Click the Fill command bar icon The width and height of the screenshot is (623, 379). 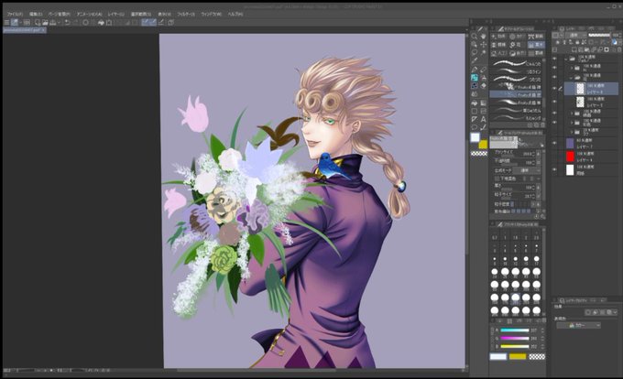coord(101,22)
